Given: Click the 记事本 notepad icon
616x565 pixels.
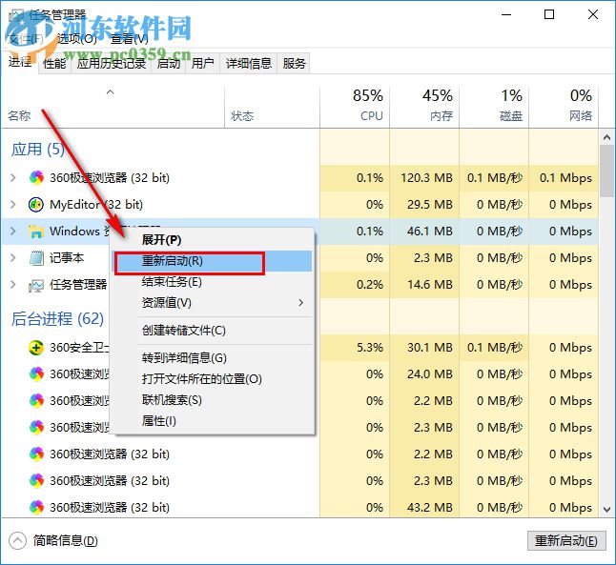Looking at the screenshot, I should tap(36, 258).
